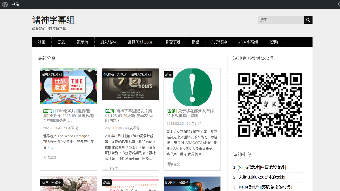The image size is (340, 191).
Task: Focus the 搜索 search field
Action: (281, 20)
